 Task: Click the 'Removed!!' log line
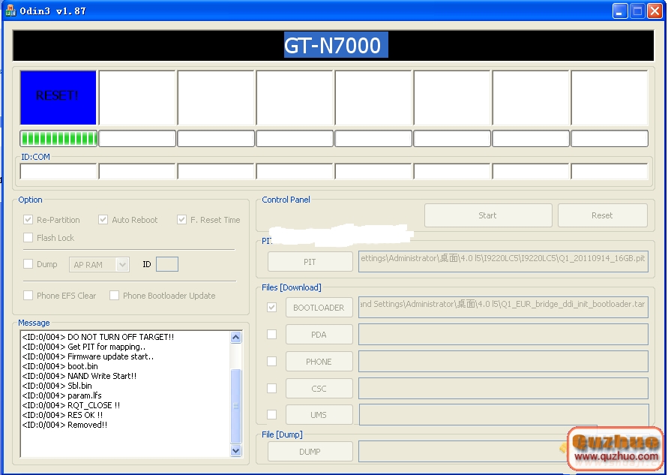point(64,425)
